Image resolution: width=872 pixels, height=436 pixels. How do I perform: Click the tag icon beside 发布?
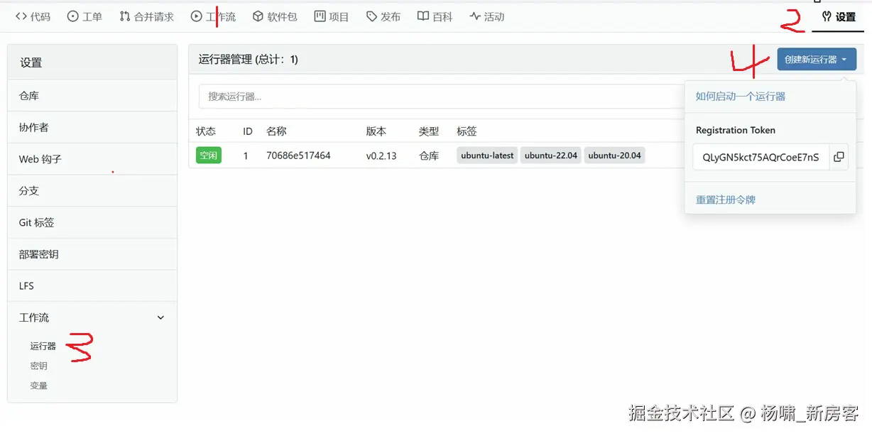point(371,16)
